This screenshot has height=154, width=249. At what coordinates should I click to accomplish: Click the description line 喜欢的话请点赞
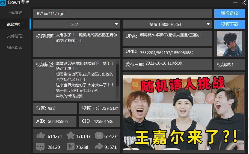coord(69,96)
